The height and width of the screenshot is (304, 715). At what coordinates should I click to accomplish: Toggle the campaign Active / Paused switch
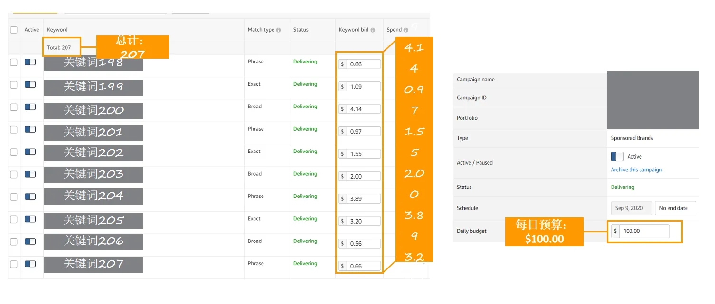pyautogui.click(x=617, y=156)
